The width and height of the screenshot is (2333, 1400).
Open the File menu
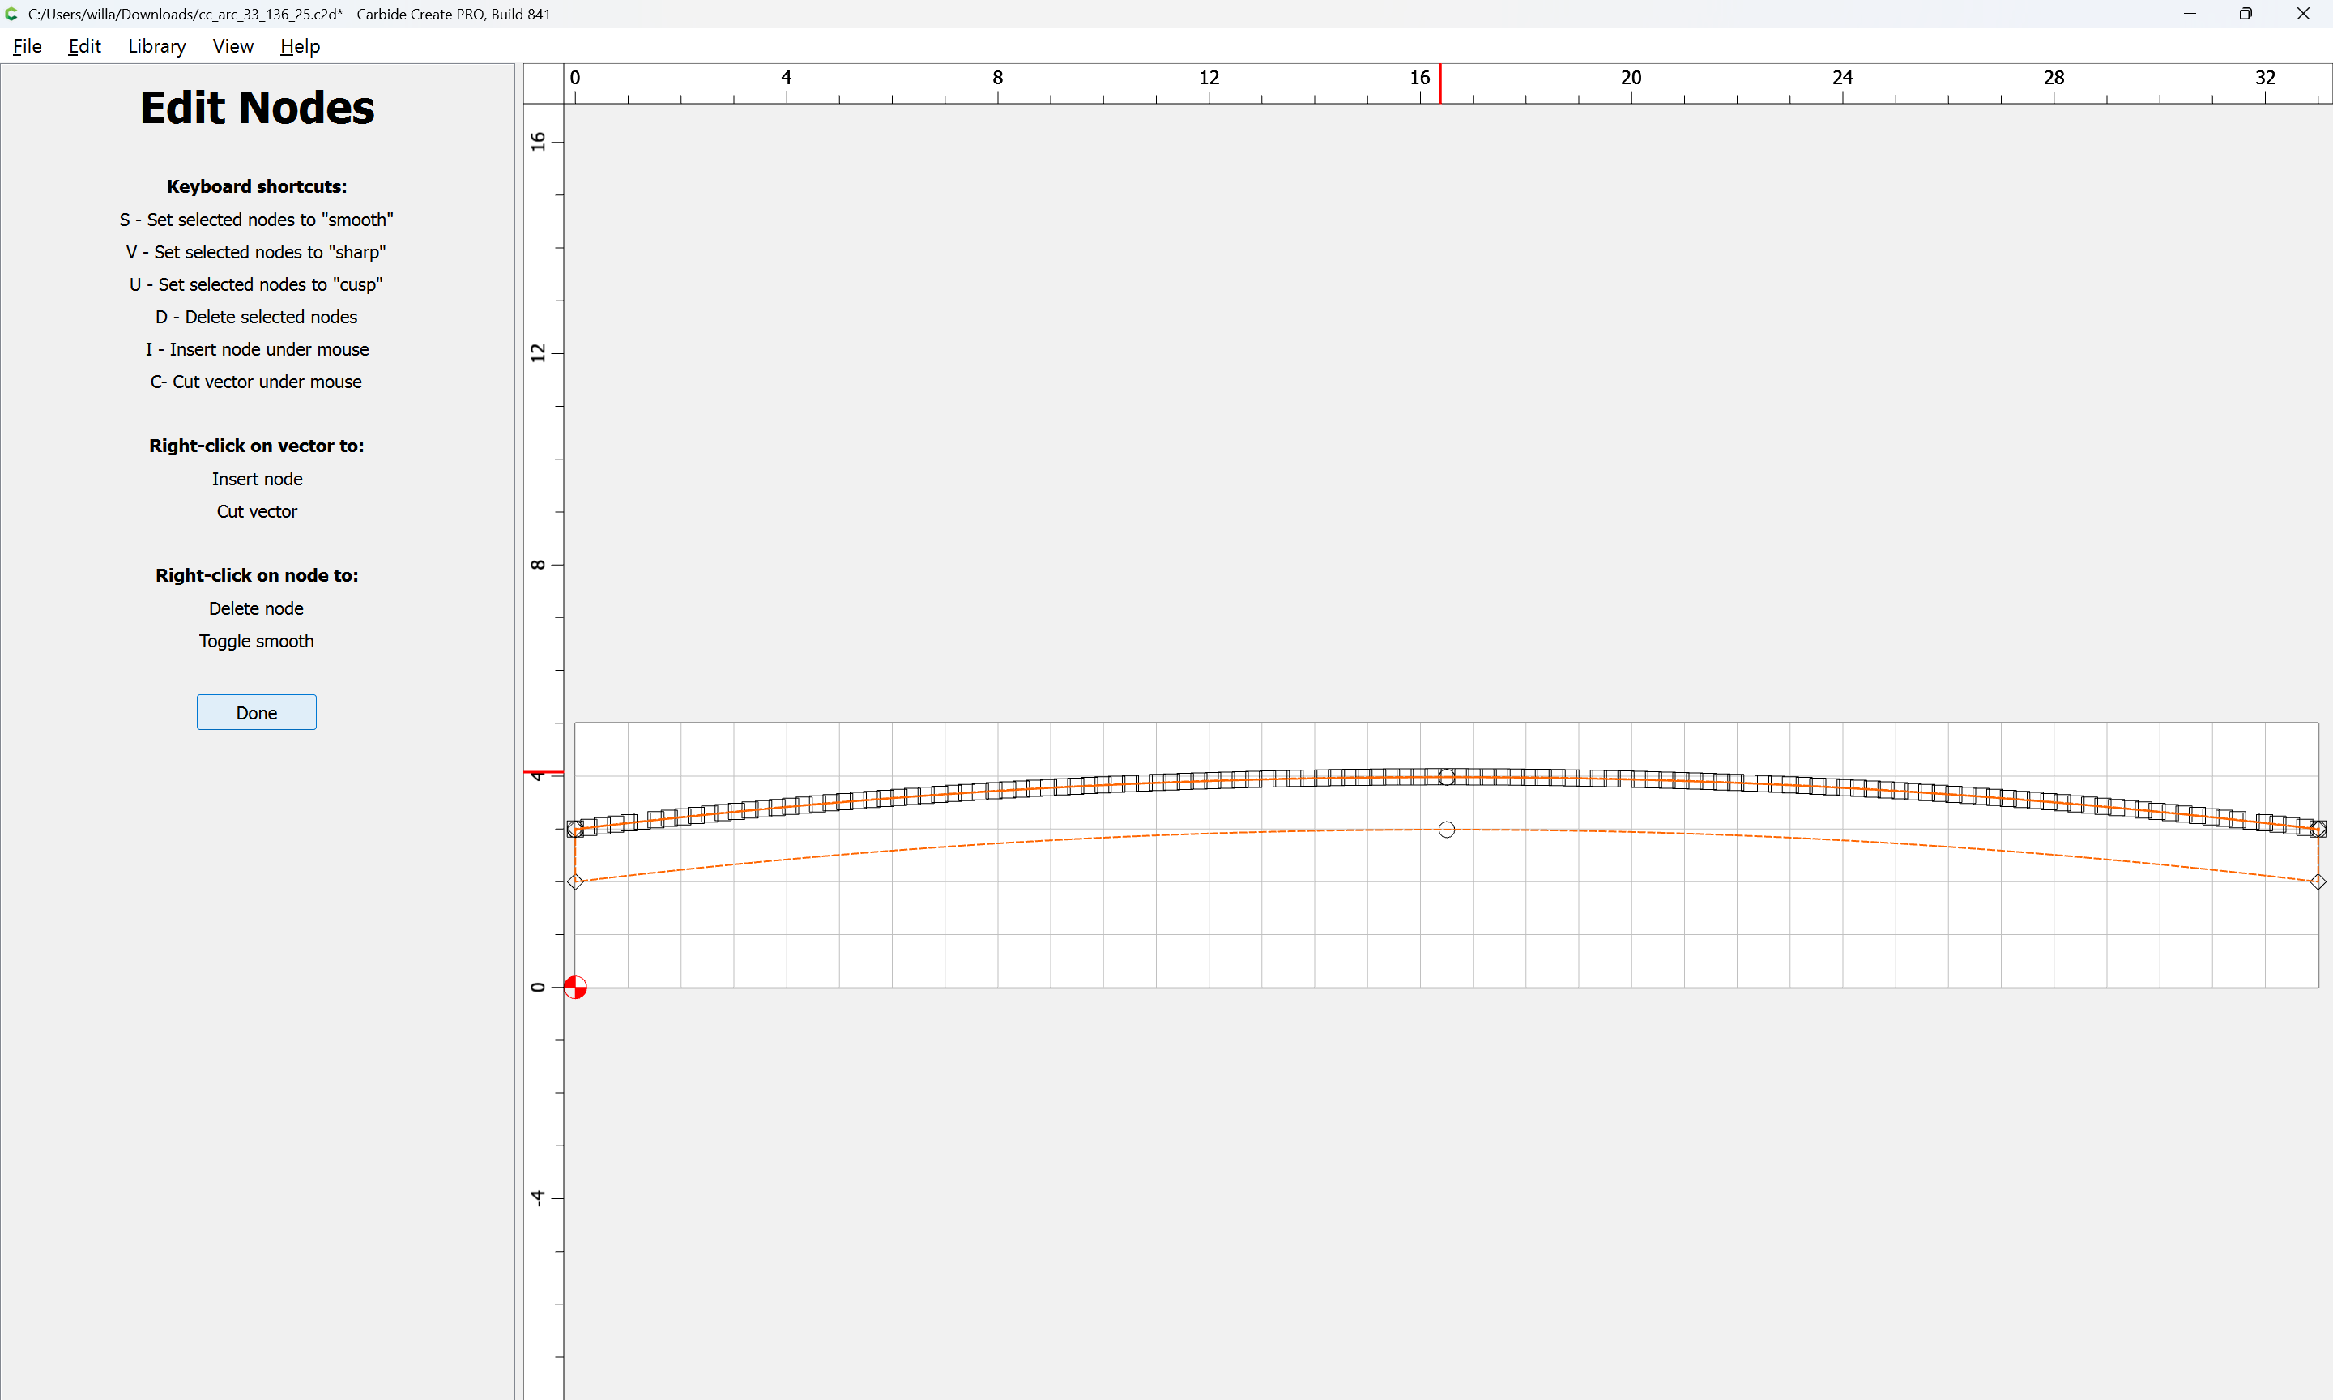28,46
